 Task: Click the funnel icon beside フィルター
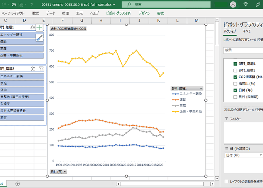227,119
